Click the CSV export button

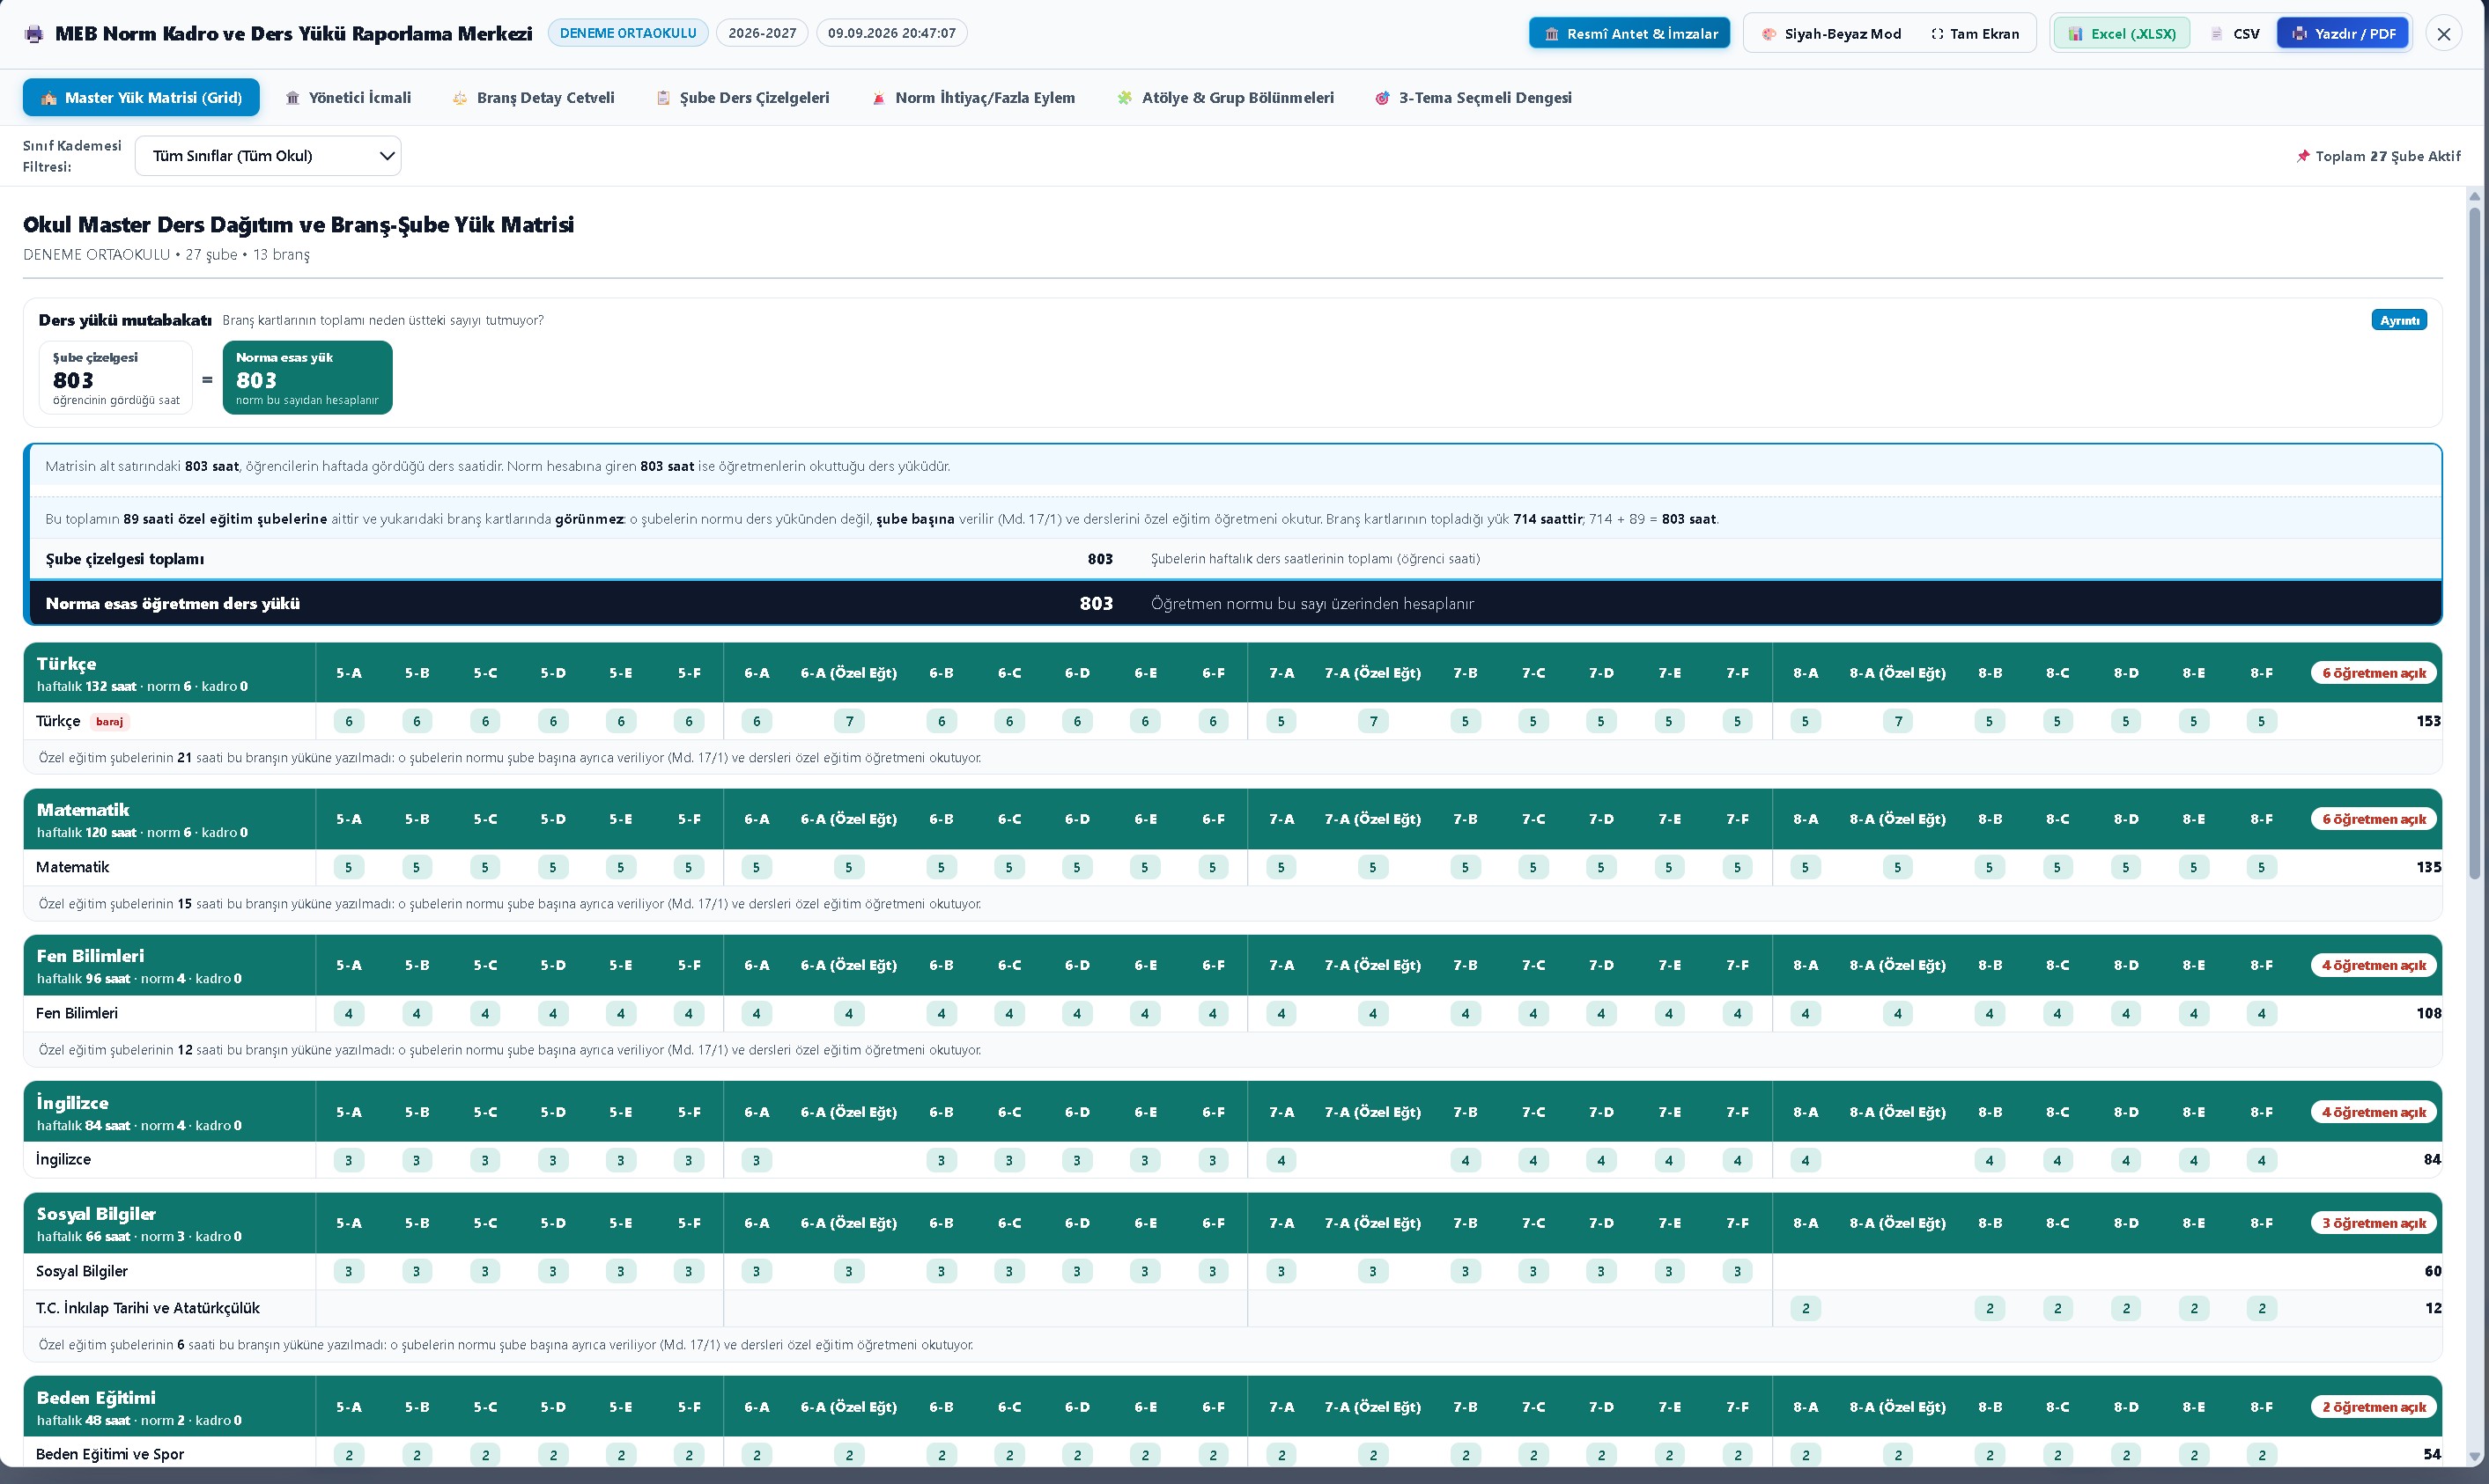2234,34
